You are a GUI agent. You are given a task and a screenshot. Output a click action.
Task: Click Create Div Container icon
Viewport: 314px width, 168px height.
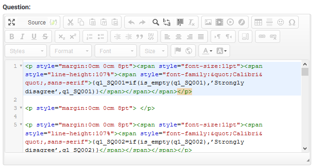pos(151,36)
